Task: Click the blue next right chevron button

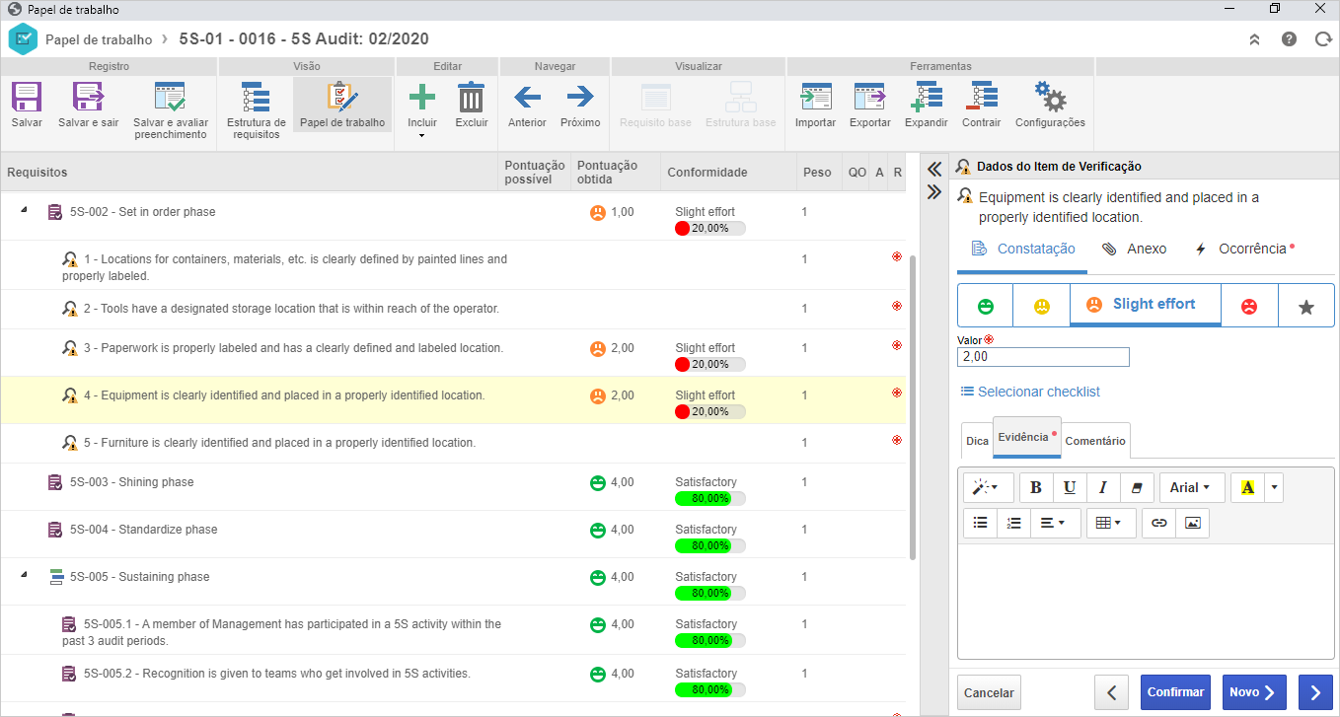Action: pyautogui.click(x=1315, y=692)
